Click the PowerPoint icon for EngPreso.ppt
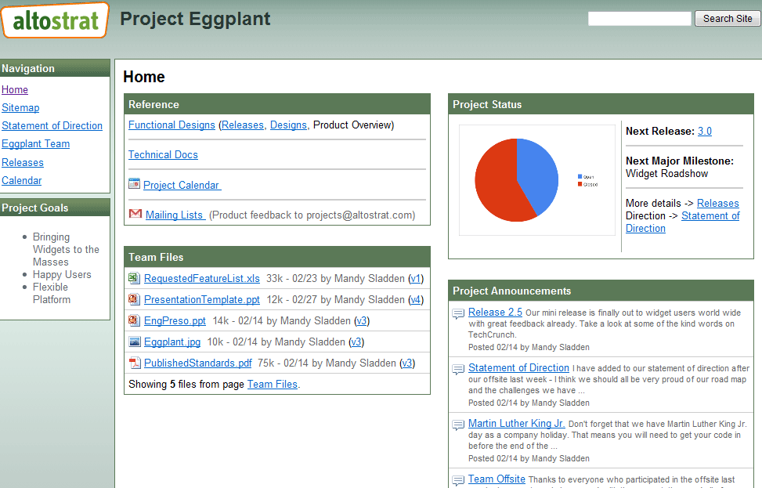The image size is (762, 488). pos(134,320)
